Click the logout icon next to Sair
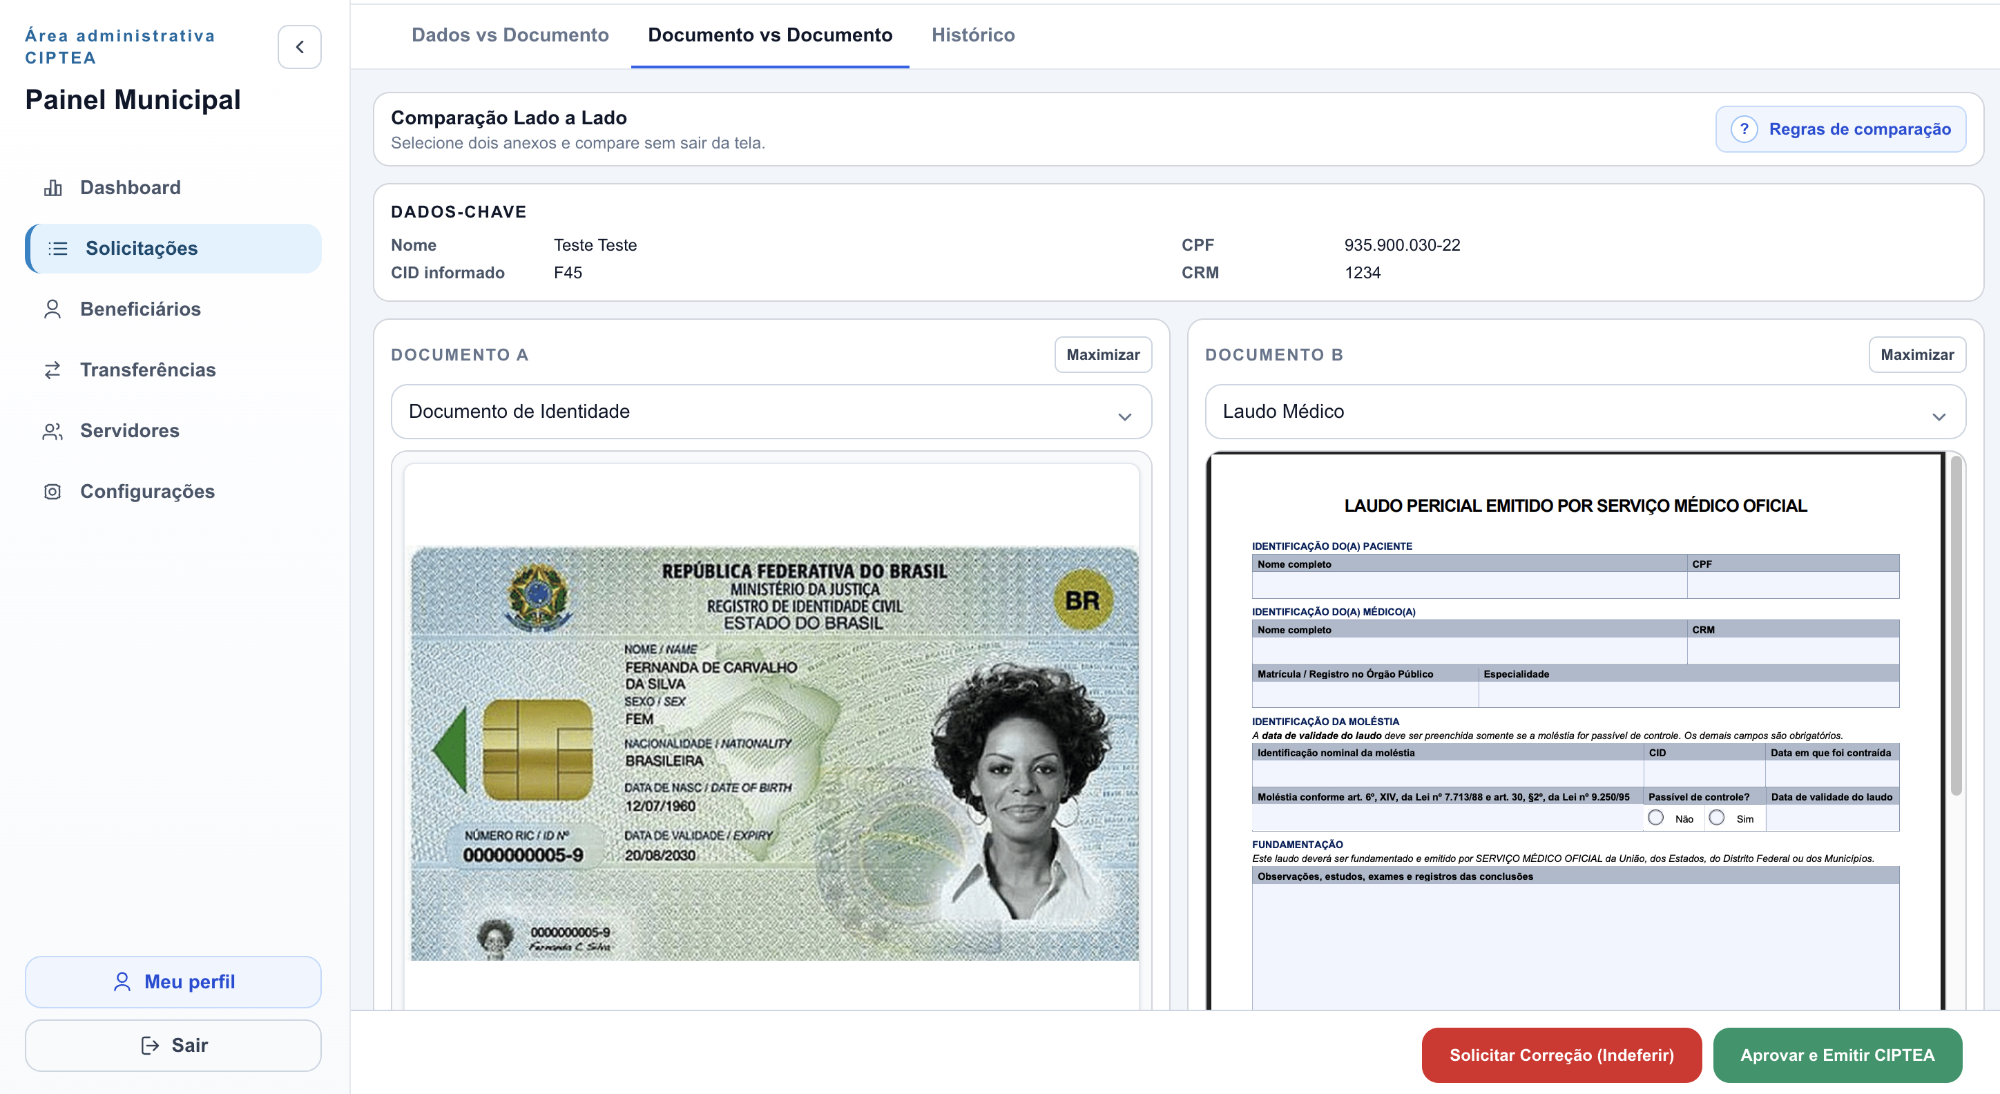This screenshot has width=2000, height=1094. point(149,1045)
